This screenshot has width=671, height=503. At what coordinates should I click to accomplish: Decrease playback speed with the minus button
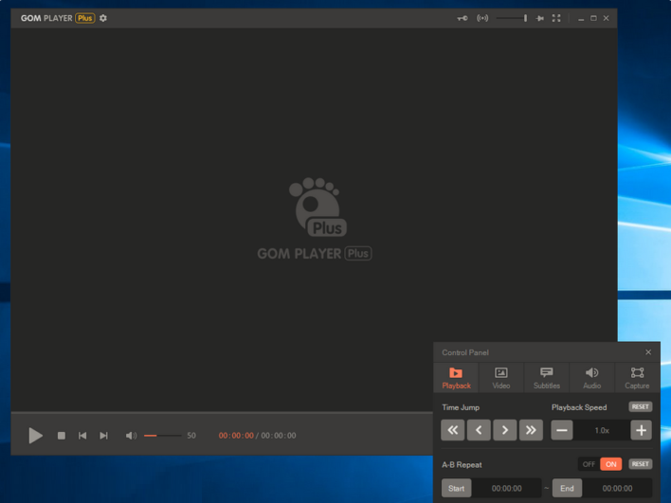pyautogui.click(x=561, y=430)
